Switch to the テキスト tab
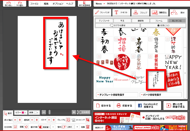Viewport: 190px width, 131px height. tap(121, 12)
